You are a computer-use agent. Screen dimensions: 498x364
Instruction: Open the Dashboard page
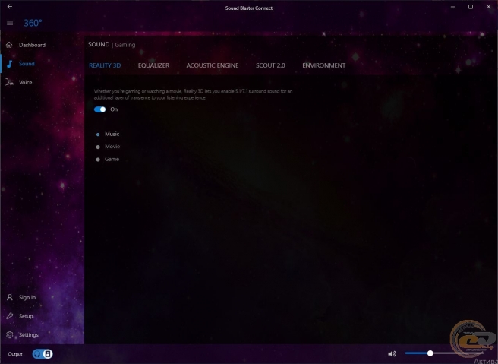(x=32, y=45)
